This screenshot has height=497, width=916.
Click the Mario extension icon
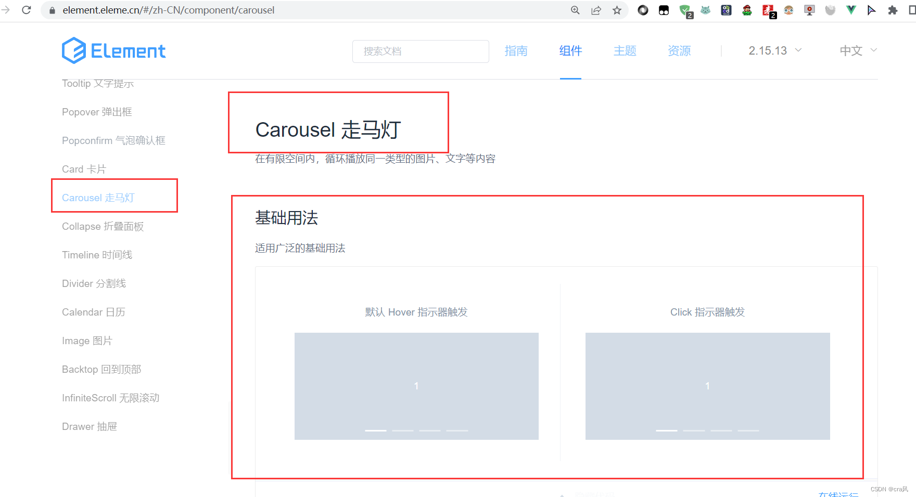click(747, 10)
